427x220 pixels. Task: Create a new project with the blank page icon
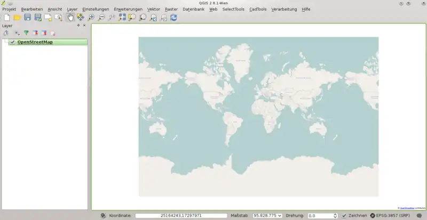click(7, 18)
